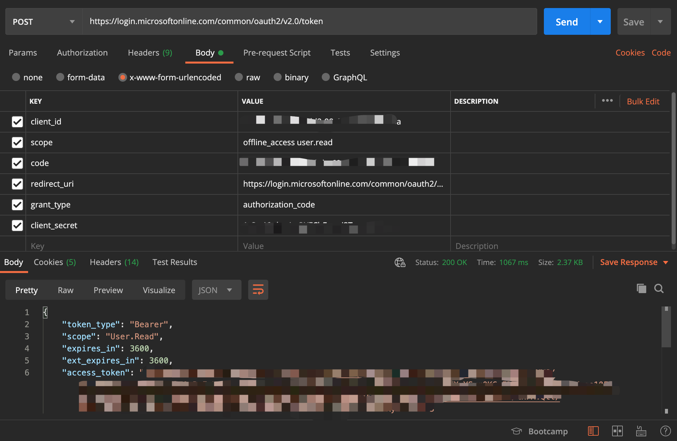Open the Save Response dropdown
This screenshot has height=441, width=677.
coord(634,262)
